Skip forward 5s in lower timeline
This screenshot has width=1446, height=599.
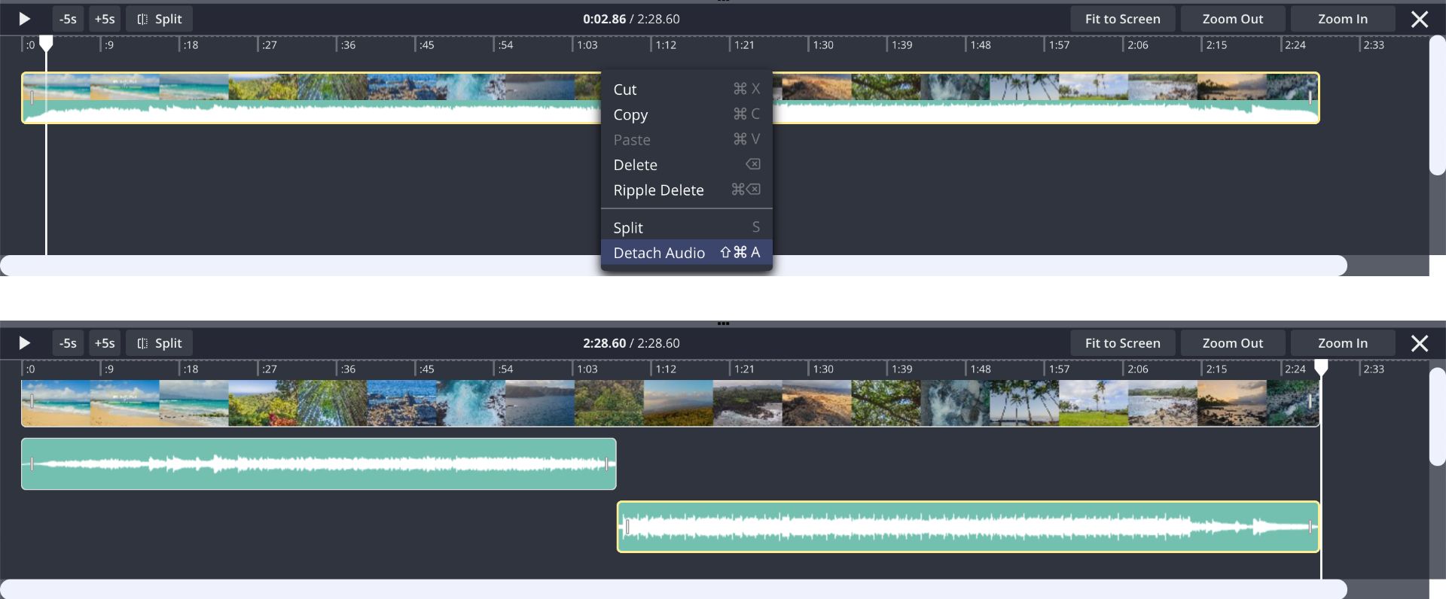coord(105,343)
